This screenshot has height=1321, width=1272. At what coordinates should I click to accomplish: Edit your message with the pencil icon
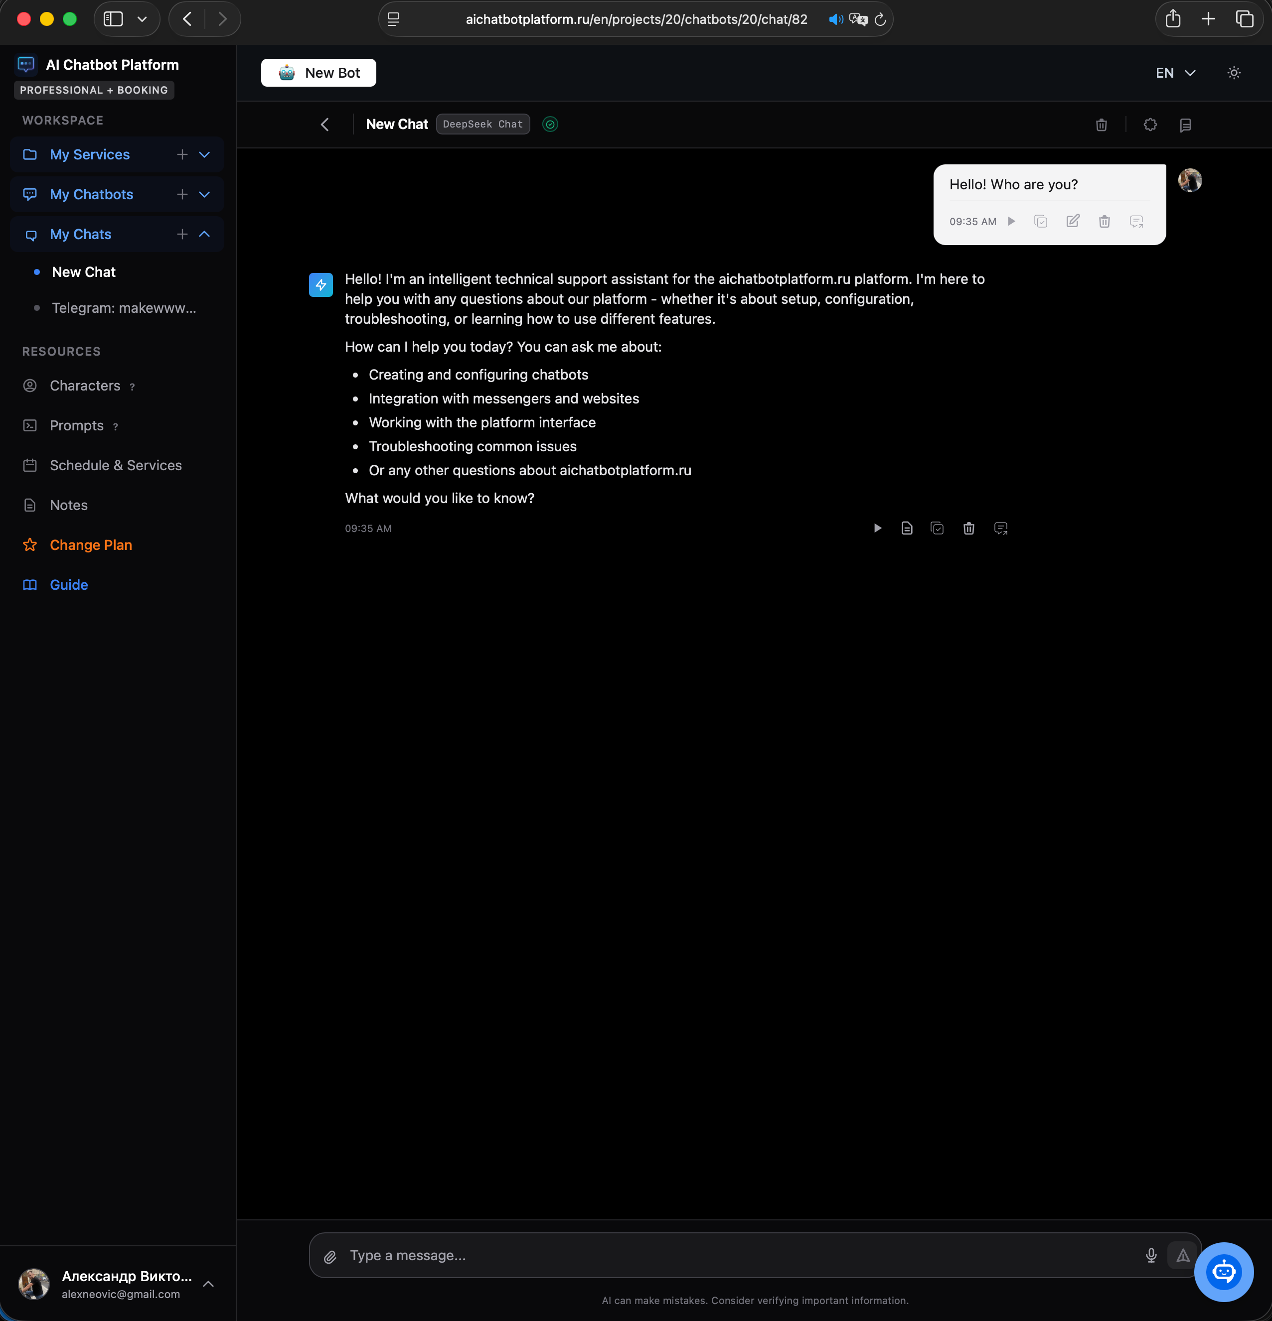click(x=1072, y=221)
